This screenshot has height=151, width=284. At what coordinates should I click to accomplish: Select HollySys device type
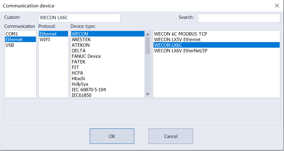pyautogui.click(x=108, y=84)
